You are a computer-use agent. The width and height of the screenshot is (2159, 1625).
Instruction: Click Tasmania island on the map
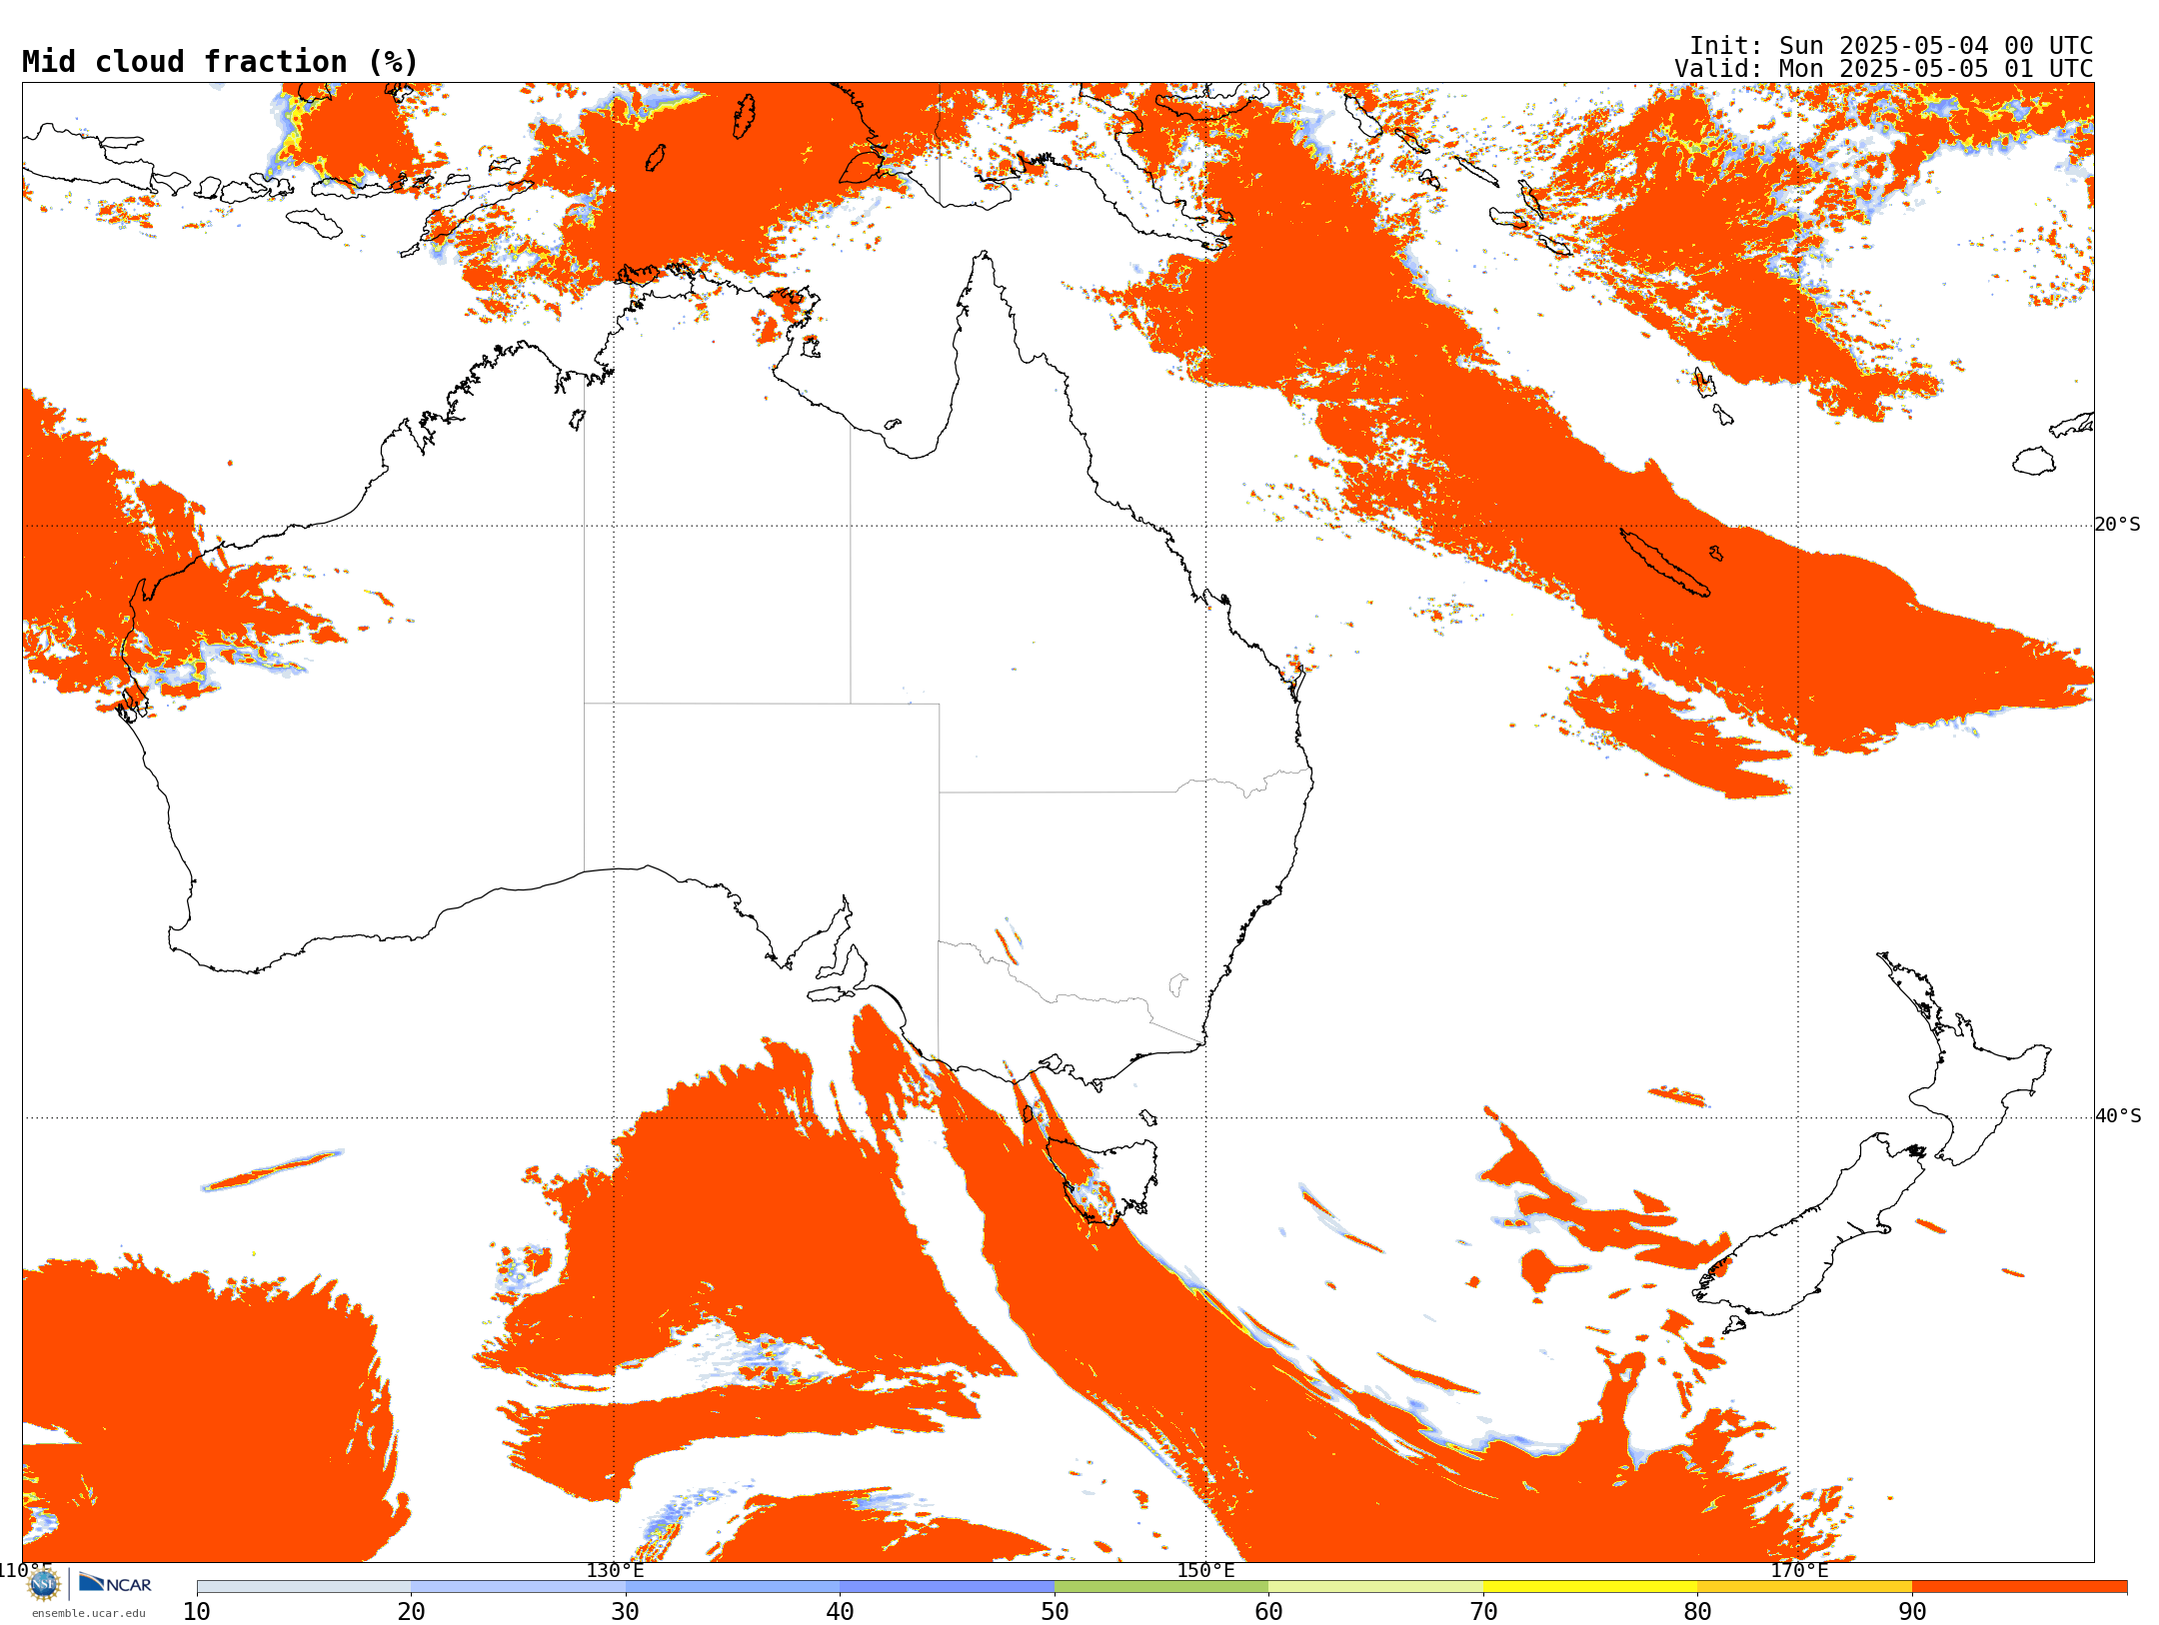(1104, 1179)
